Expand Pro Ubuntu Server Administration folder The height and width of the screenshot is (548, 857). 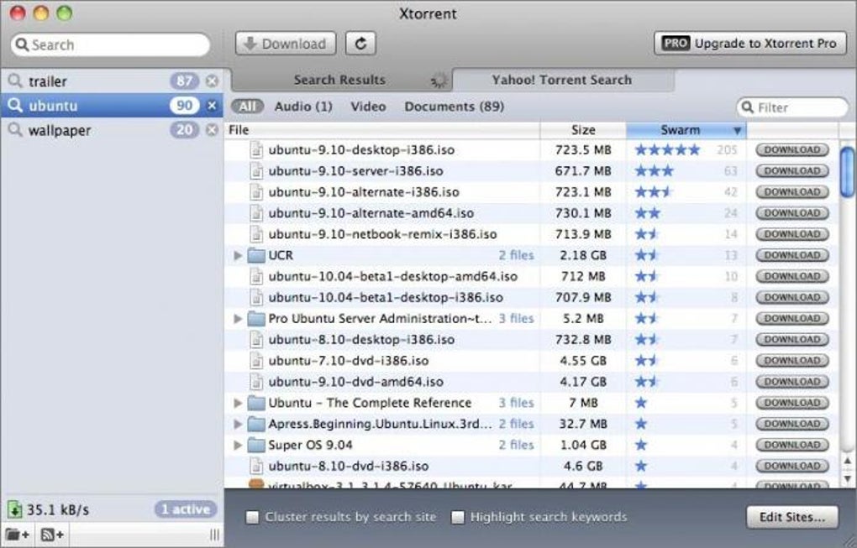coord(238,318)
